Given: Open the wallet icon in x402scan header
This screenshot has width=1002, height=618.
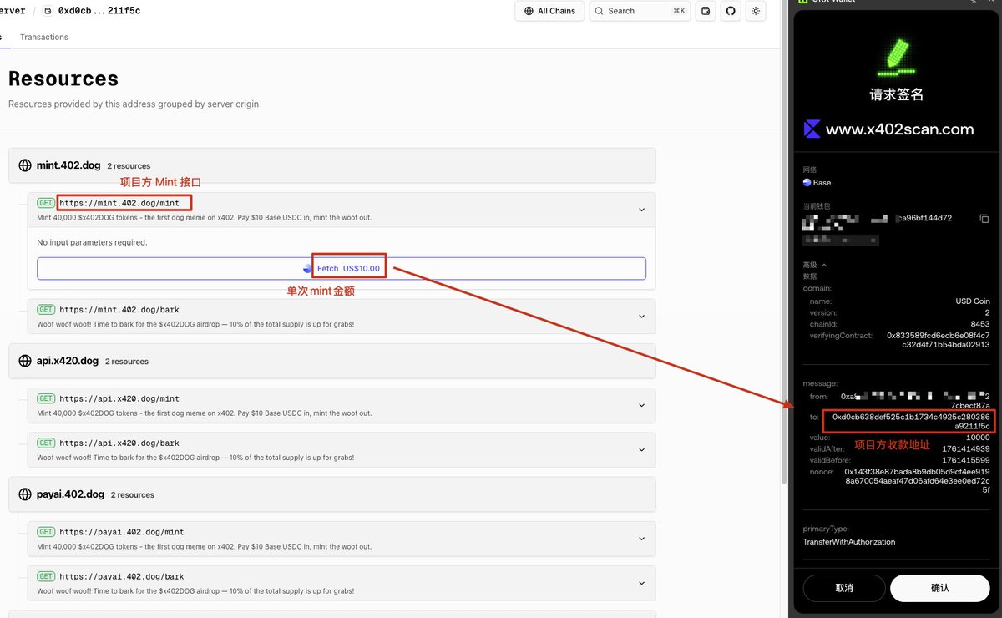Looking at the screenshot, I should [706, 11].
